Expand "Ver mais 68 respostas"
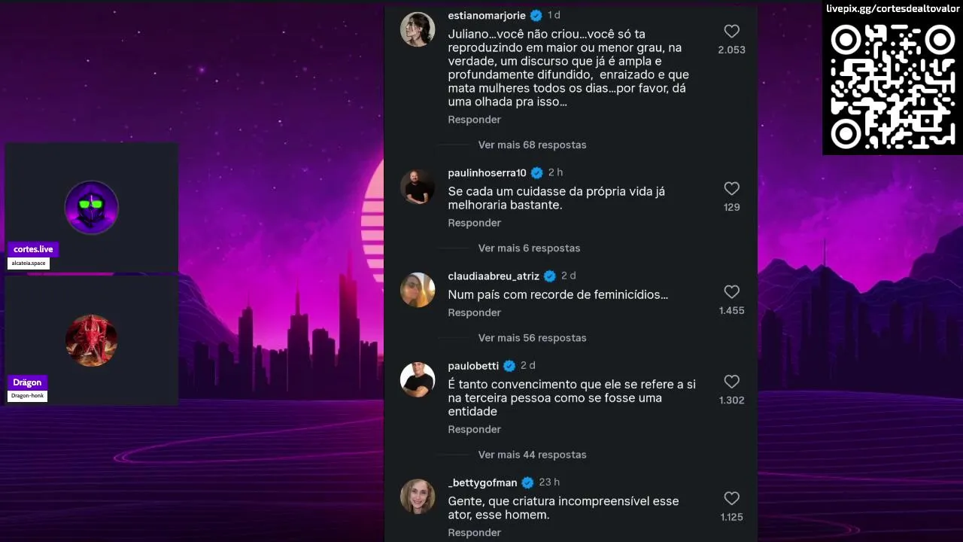The height and width of the screenshot is (542, 963). tap(532, 145)
